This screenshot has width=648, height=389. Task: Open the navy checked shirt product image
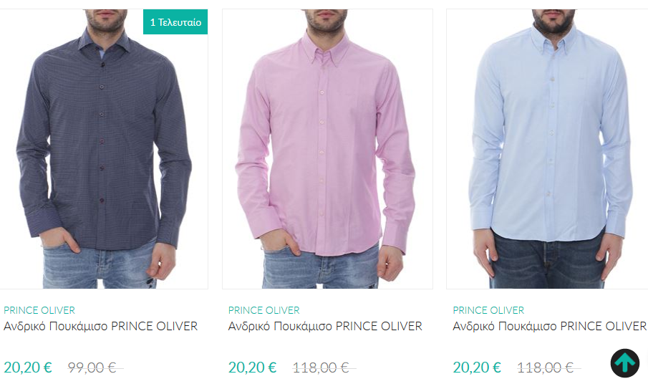pyautogui.click(x=103, y=149)
